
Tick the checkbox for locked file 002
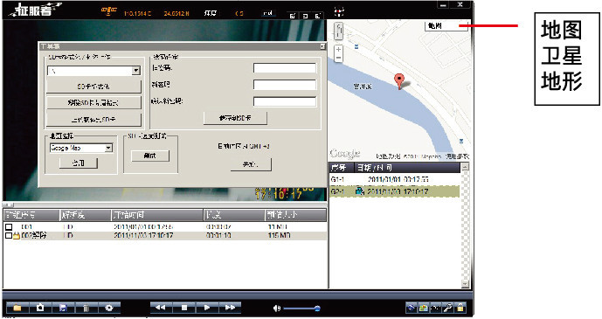coord(9,235)
